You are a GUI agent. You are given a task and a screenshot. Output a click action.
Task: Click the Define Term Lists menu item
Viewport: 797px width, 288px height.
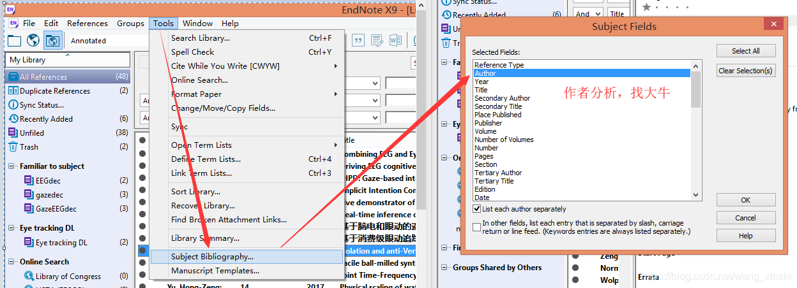click(x=247, y=159)
